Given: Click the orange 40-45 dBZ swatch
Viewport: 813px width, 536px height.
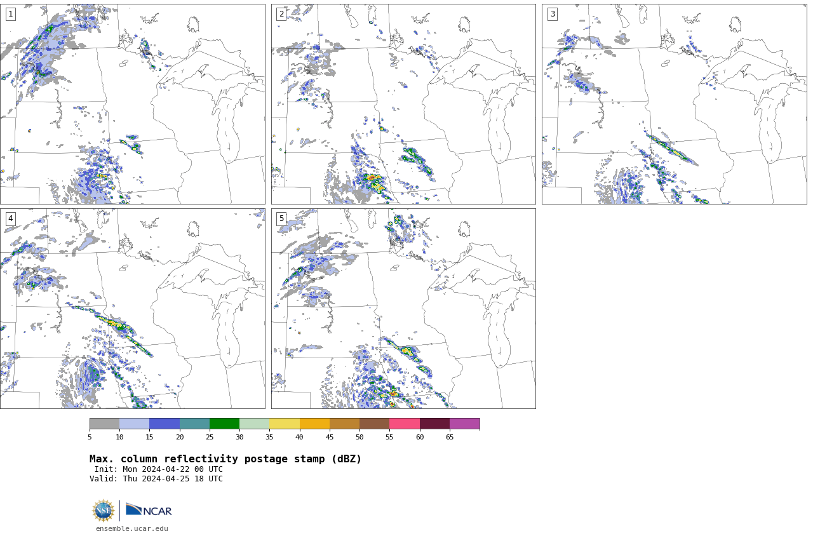Looking at the screenshot, I should [314, 424].
